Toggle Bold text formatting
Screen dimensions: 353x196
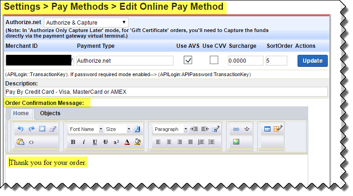click(73, 142)
